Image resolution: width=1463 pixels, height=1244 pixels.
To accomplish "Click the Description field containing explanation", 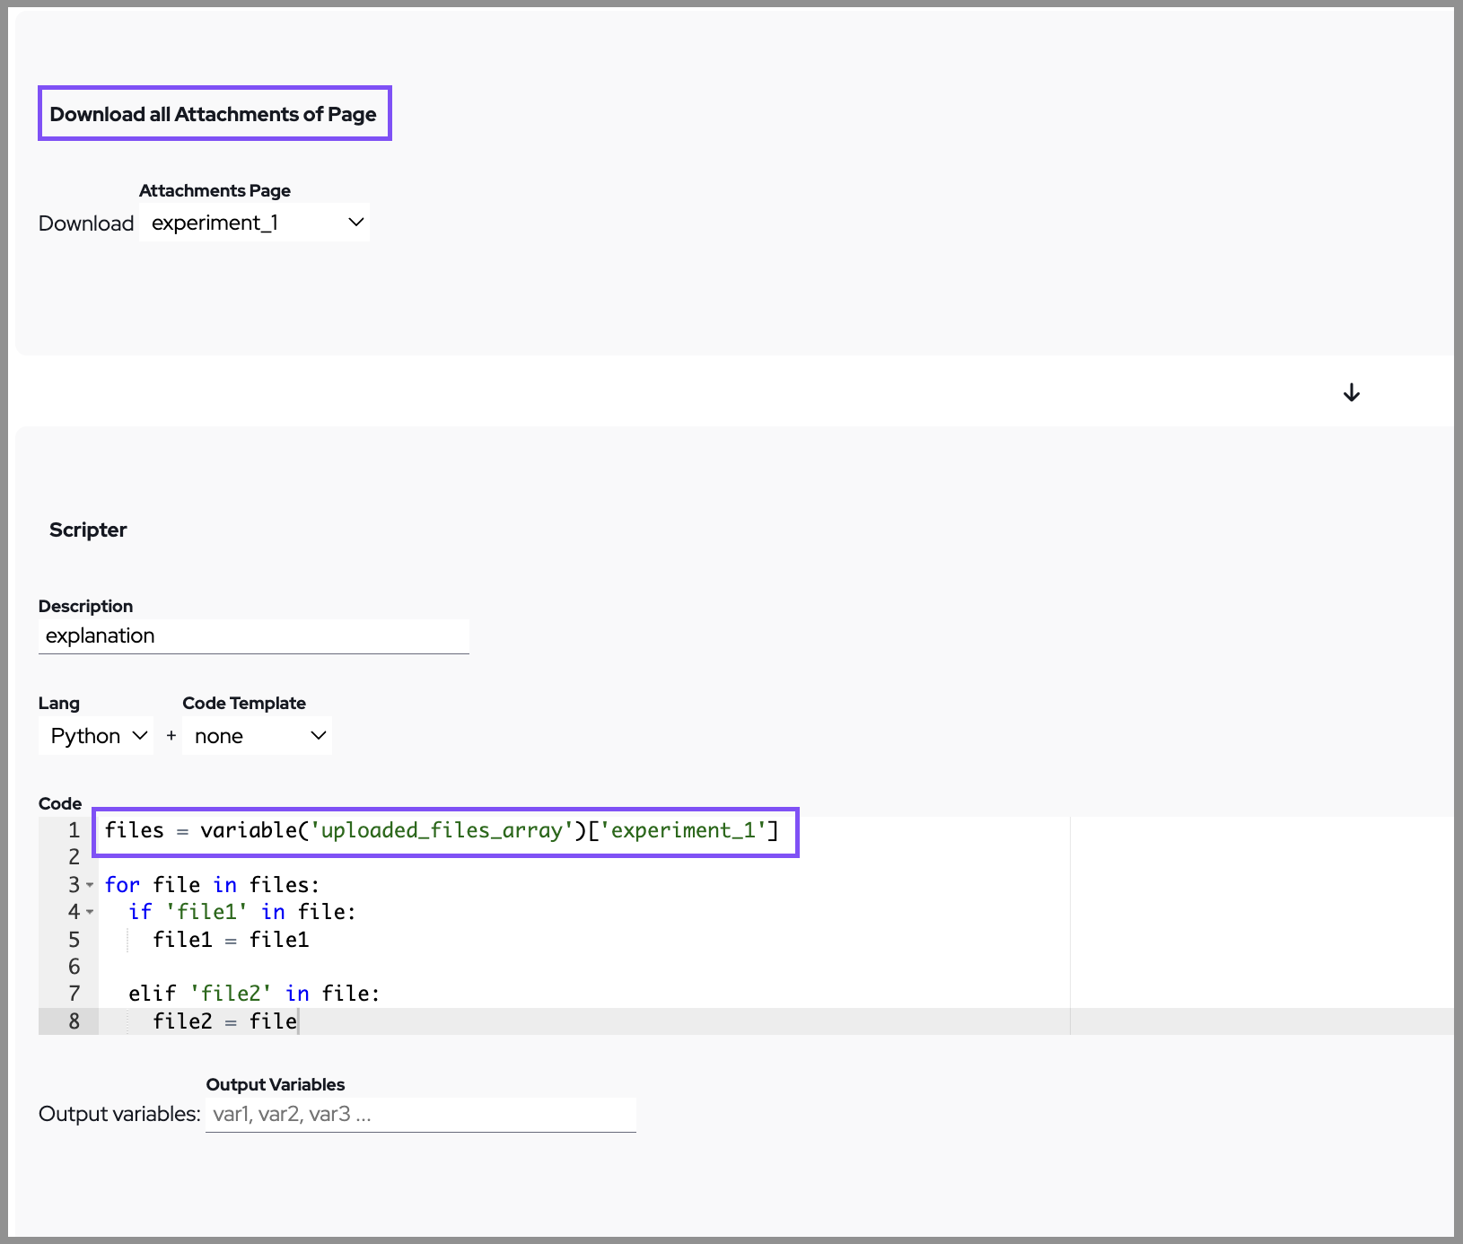I will (x=253, y=635).
